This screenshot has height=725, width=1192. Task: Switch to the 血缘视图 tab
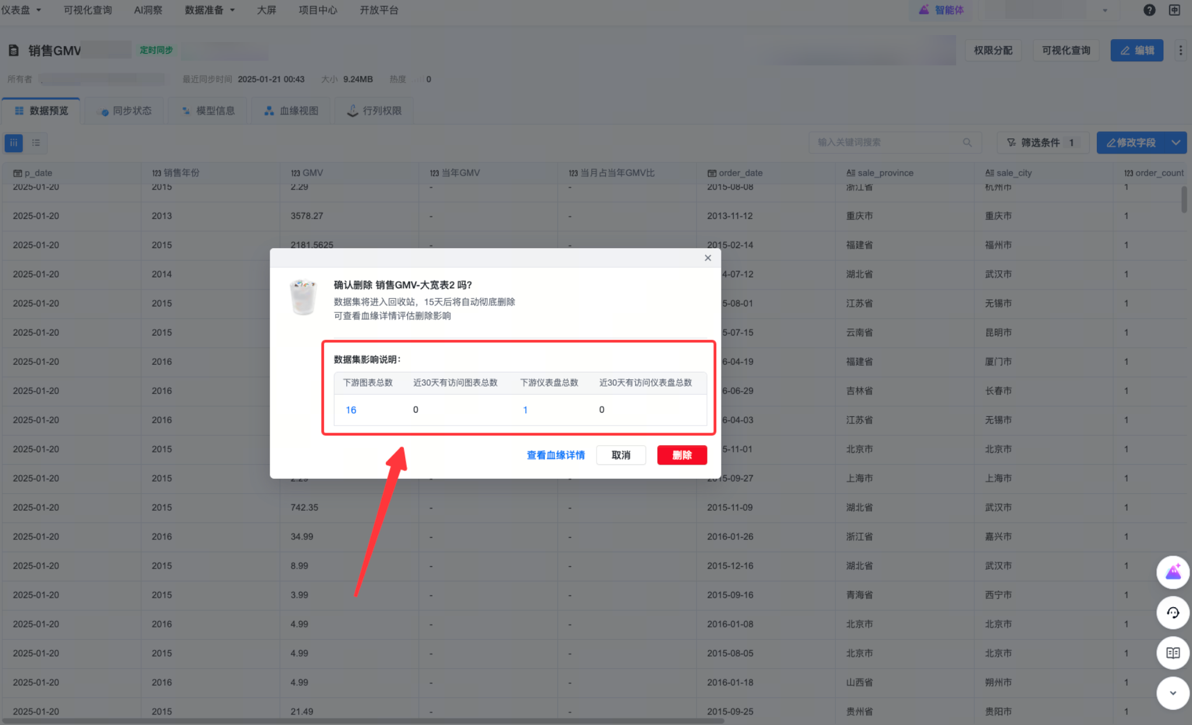[x=291, y=111]
